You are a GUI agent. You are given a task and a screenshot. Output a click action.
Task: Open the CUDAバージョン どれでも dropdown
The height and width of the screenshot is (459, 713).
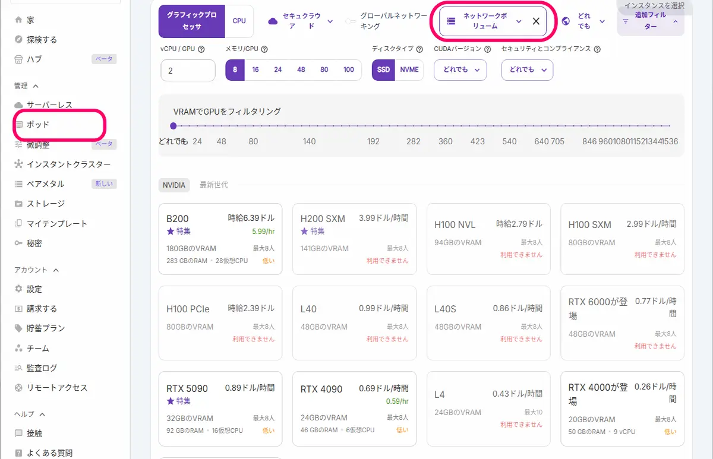[460, 70]
